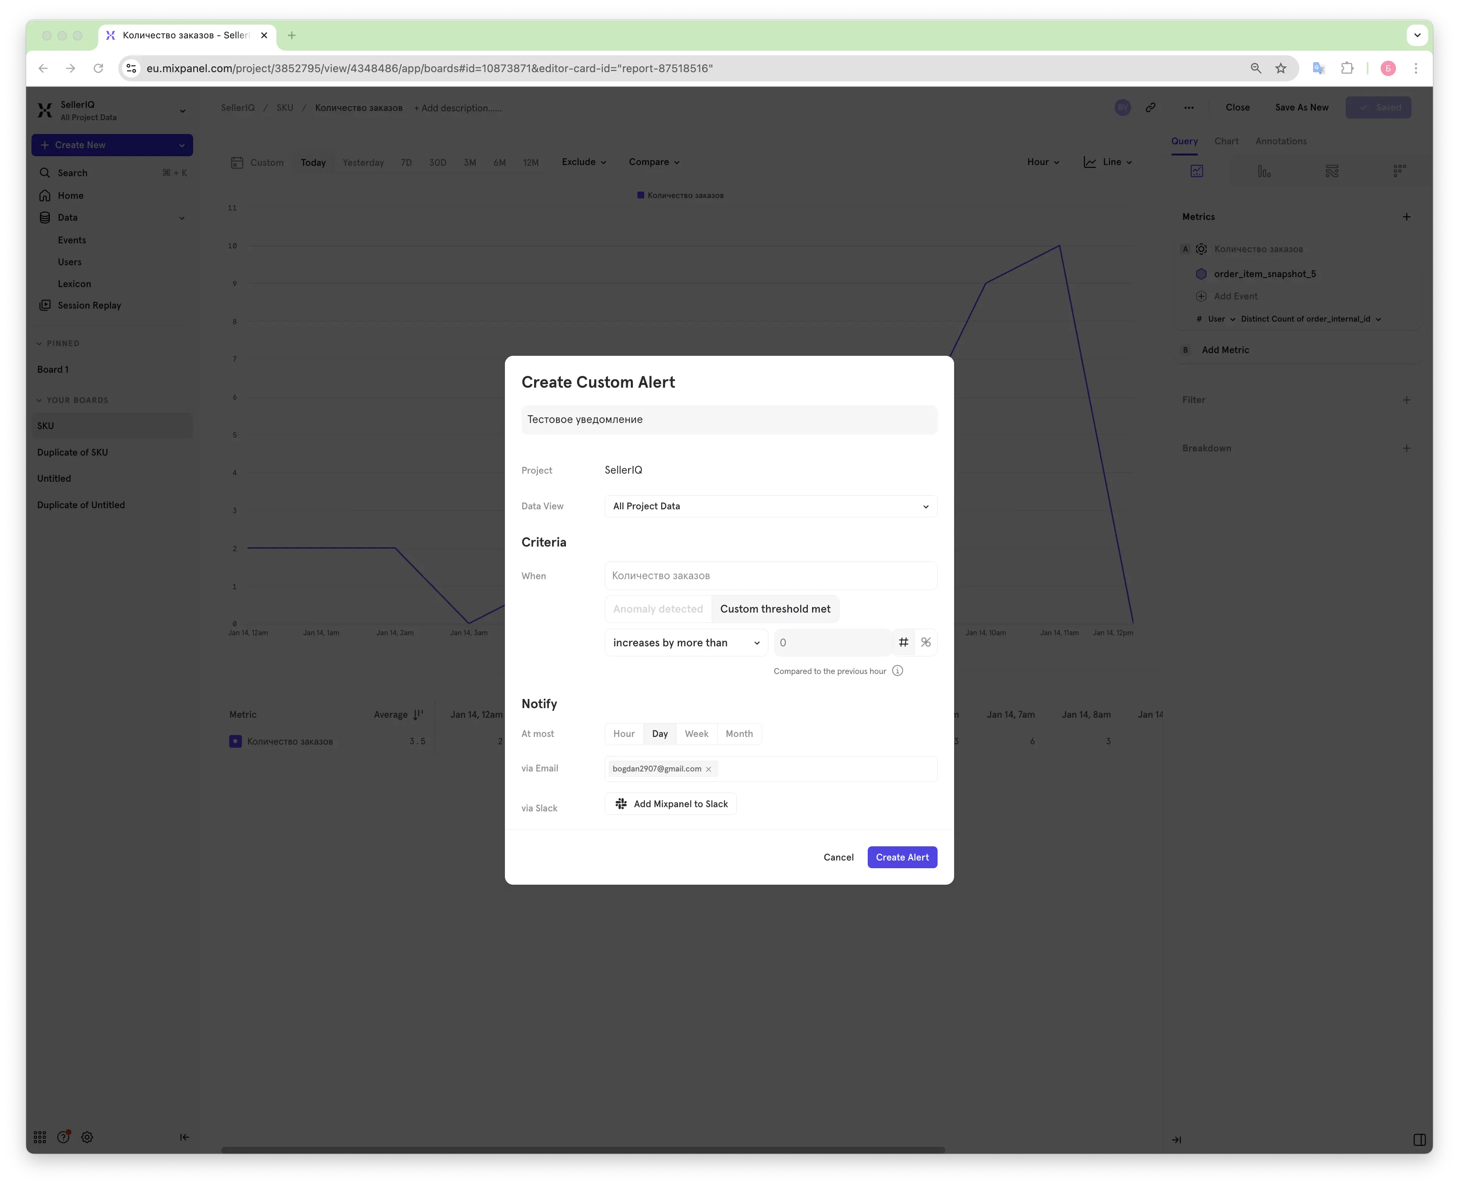Select the Funnels report type icon
The width and height of the screenshot is (1459, 1186).
(x=1264, y=171)
